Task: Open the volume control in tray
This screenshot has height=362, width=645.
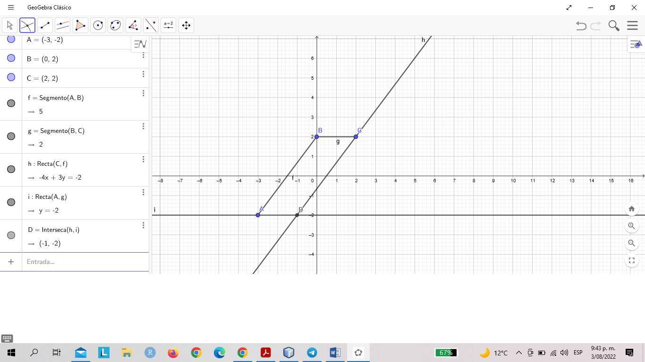Action: tap(564, 353)
